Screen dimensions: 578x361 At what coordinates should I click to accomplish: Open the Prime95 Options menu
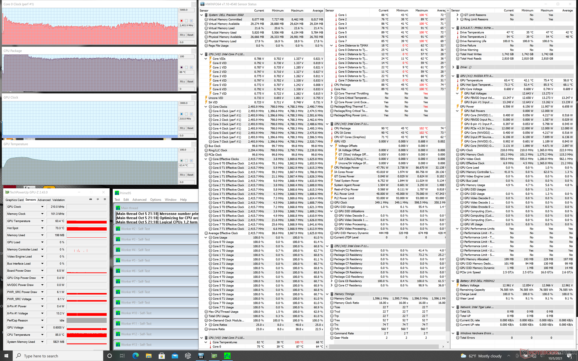click(x=156, y=200)
